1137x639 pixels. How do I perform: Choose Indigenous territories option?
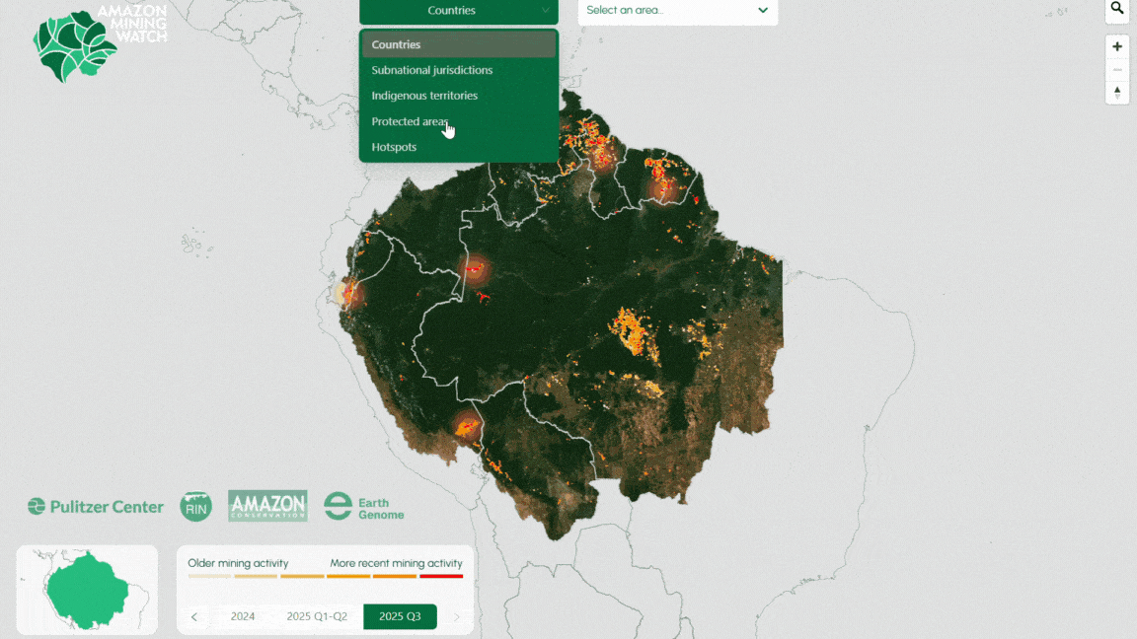click(424, 96)
